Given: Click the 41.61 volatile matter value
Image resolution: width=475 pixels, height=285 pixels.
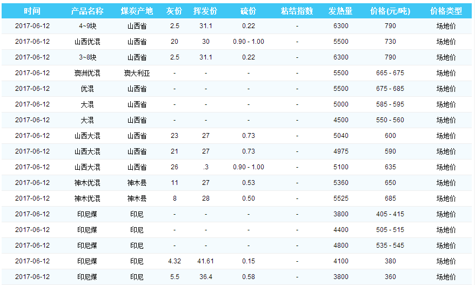Looking at the screenshot, I should click(x=205, y=261).
